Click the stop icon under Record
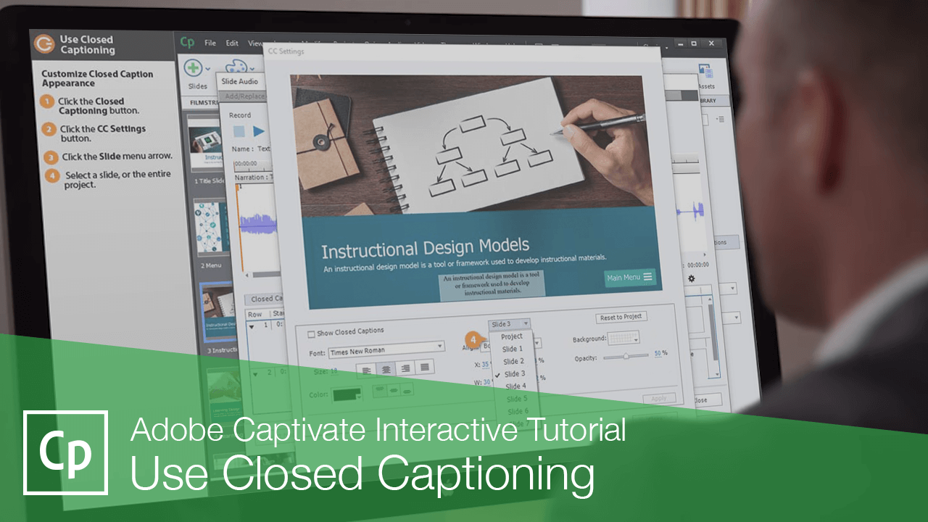 point(239,130)
